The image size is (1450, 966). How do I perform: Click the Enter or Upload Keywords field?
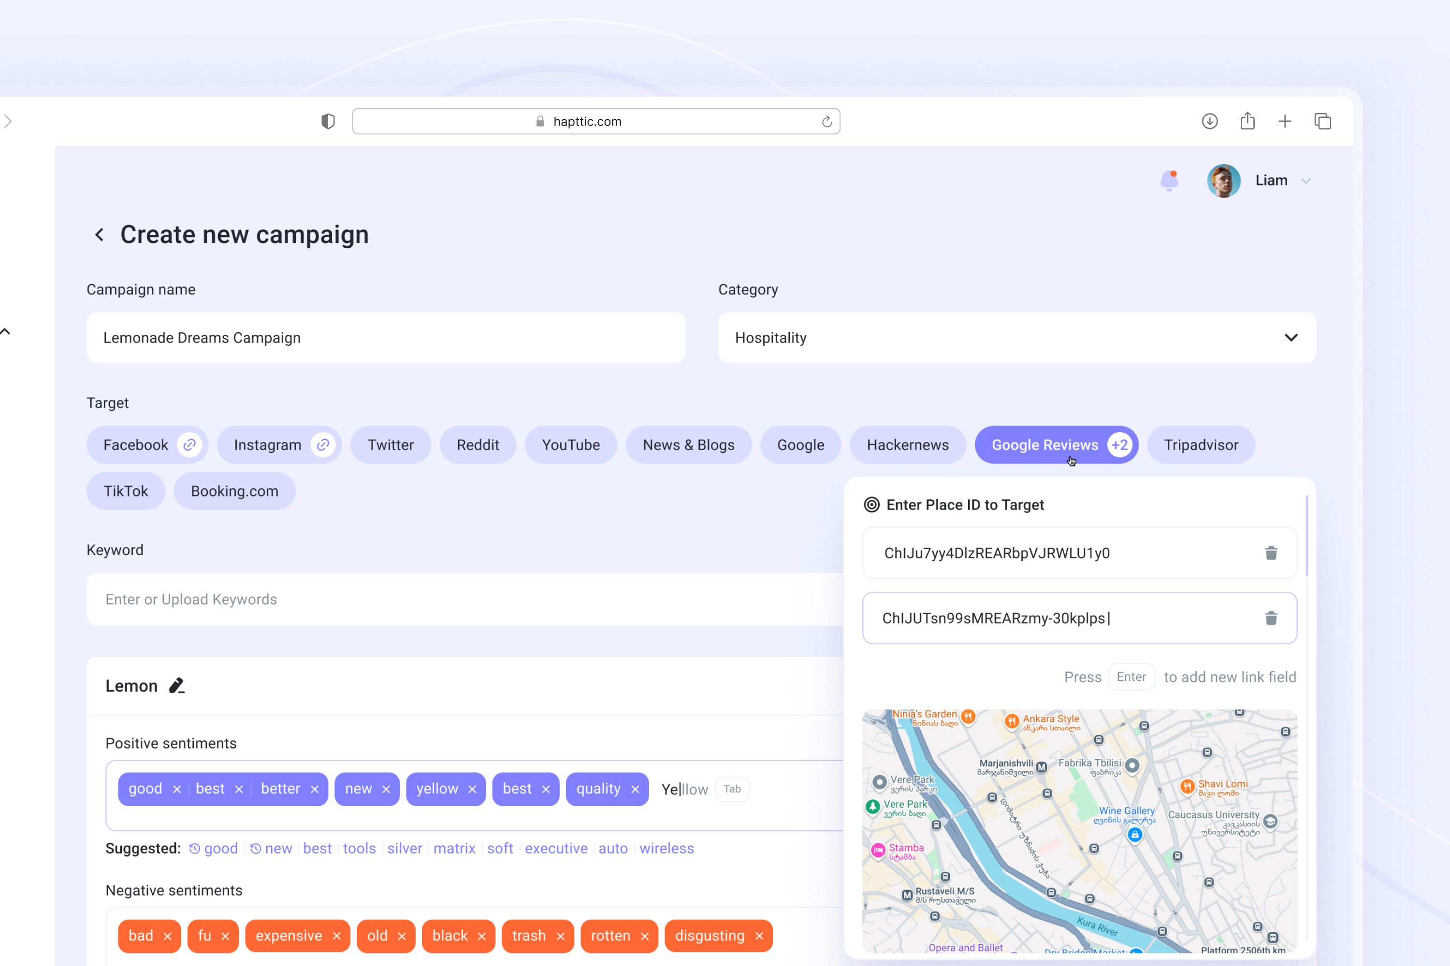coord(465,599)
